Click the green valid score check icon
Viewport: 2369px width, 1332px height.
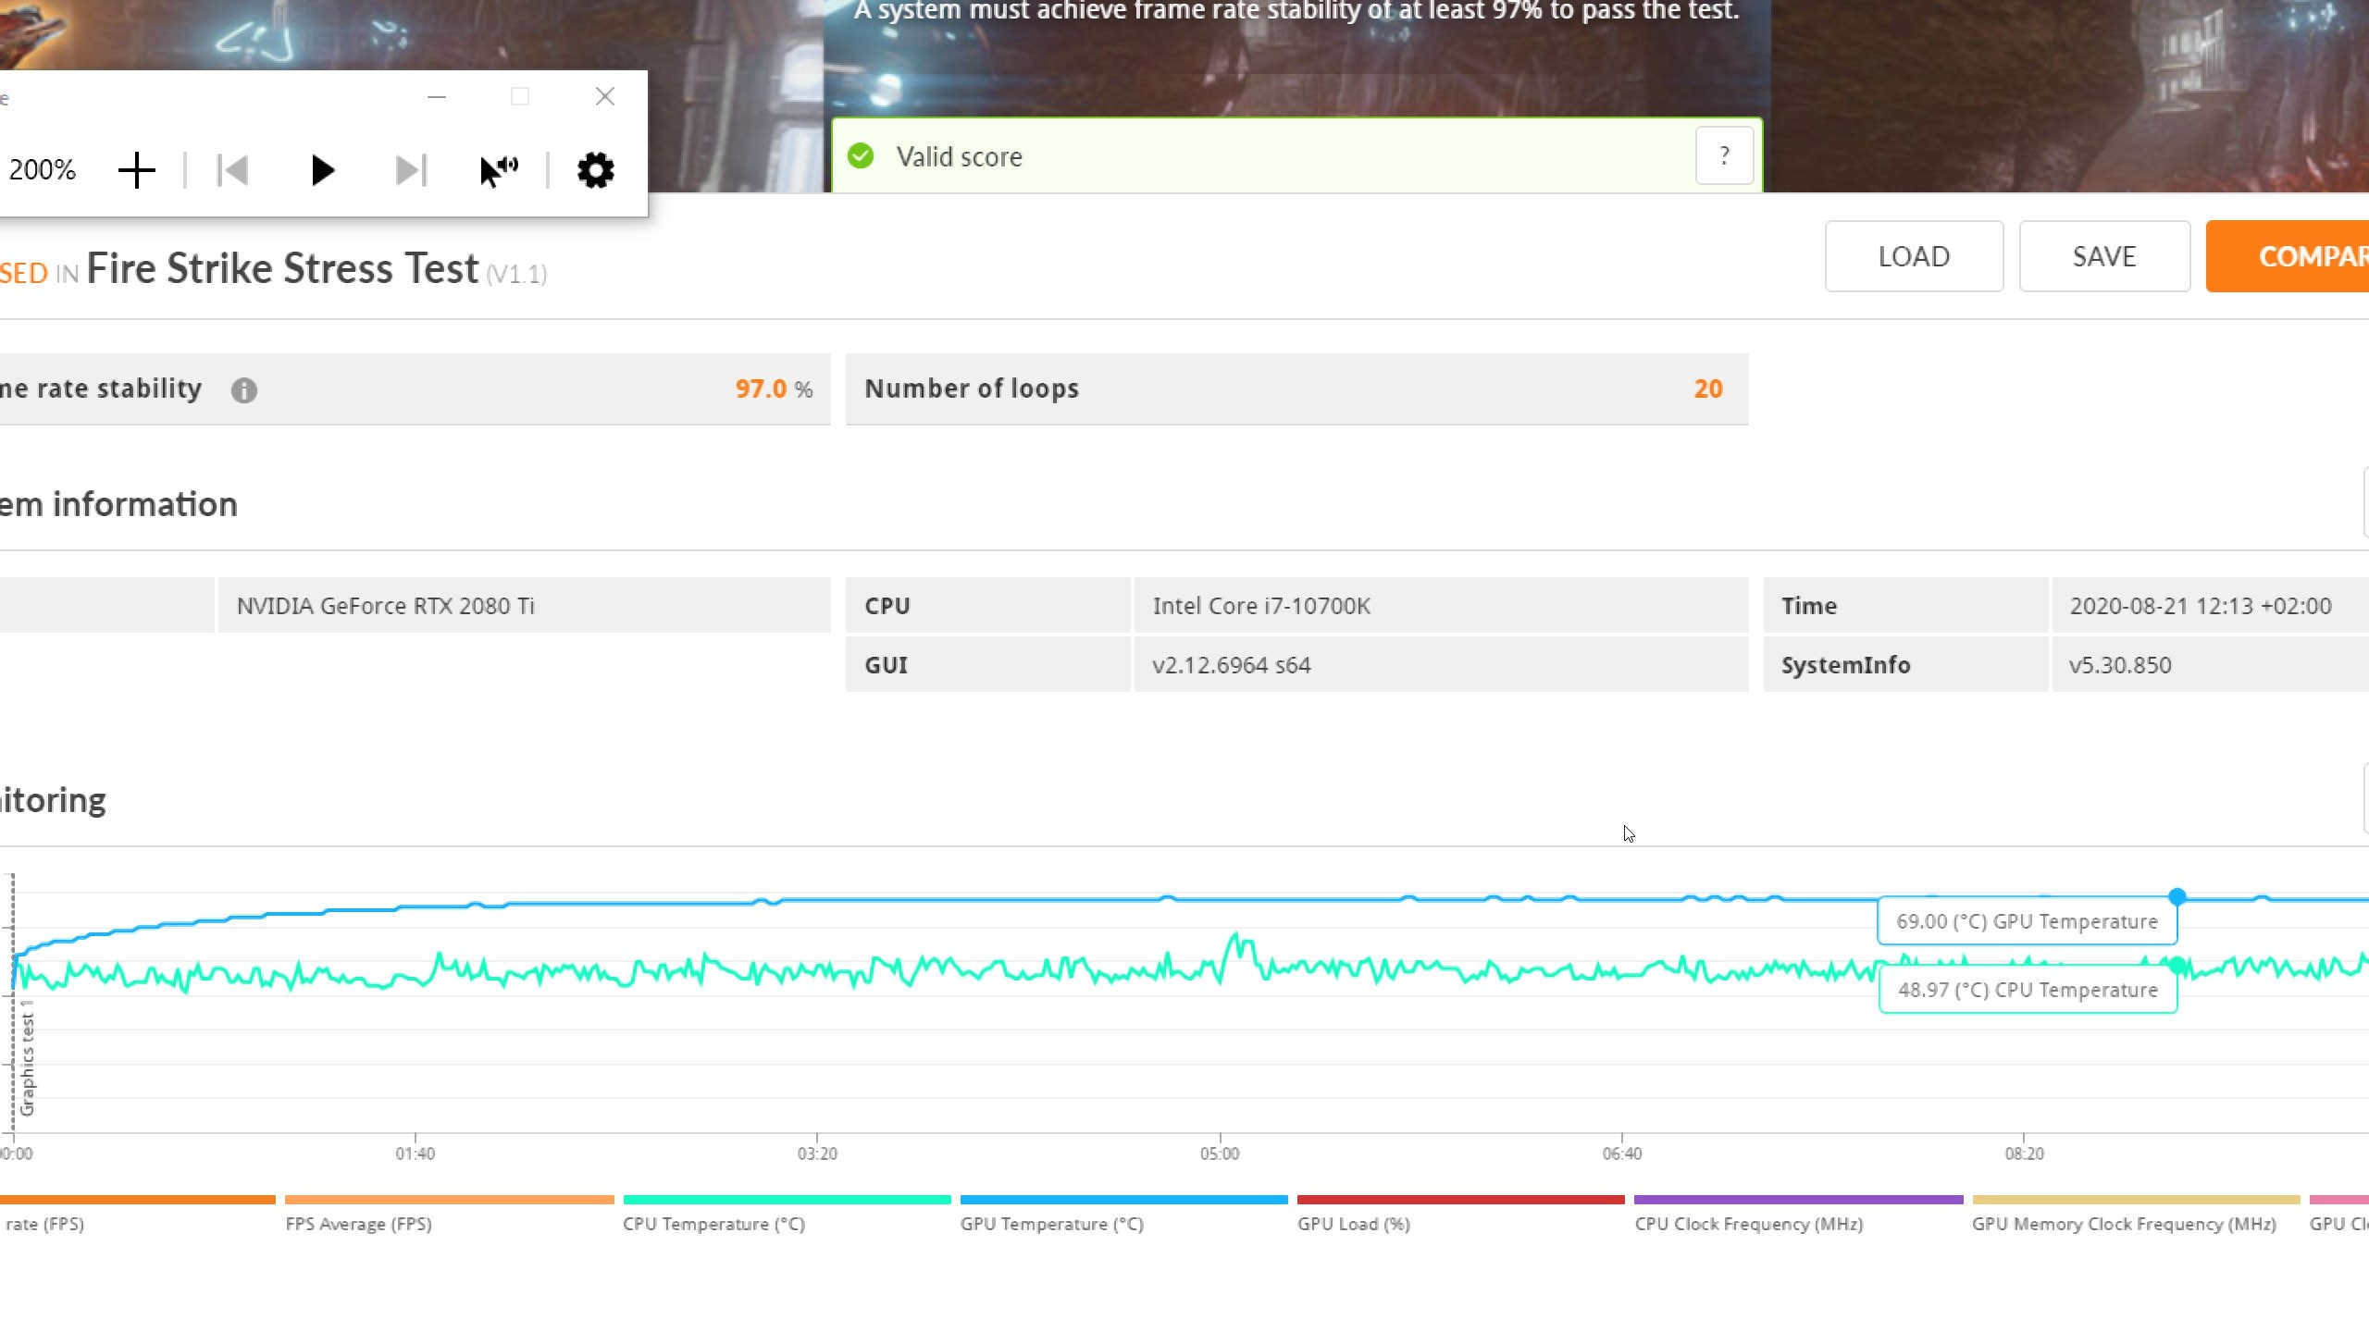coord(861,155)
